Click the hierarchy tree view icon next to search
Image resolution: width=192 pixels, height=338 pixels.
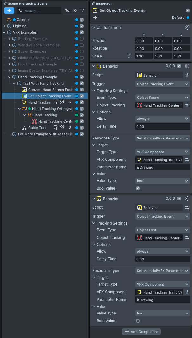pos(67,10)
